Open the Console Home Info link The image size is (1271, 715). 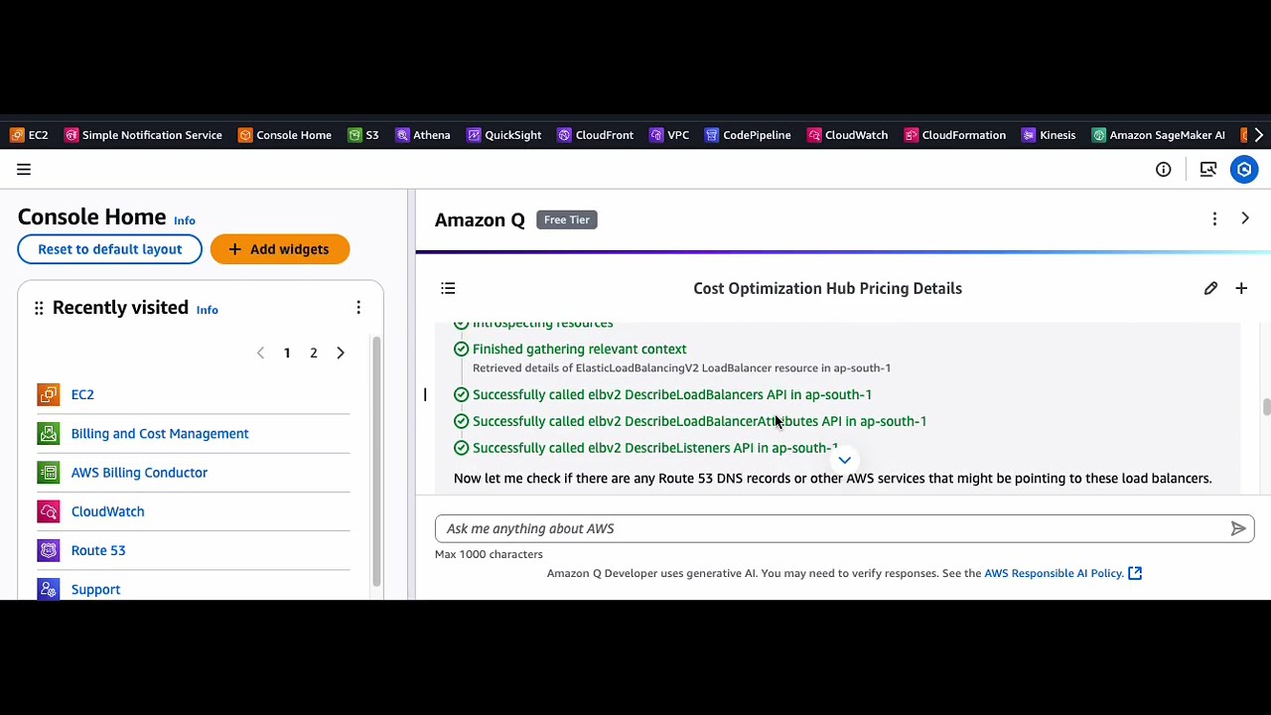(x=185, y=220)
